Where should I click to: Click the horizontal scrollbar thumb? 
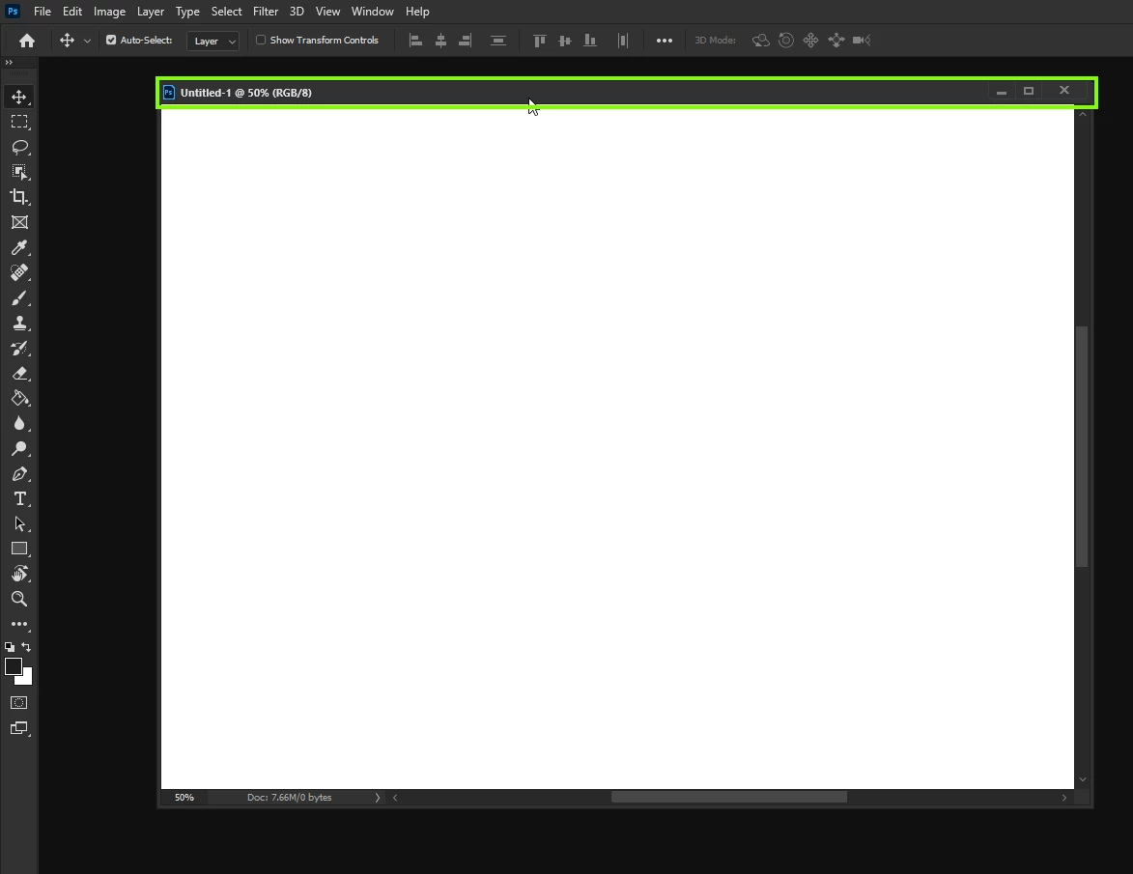coord(728,797)
